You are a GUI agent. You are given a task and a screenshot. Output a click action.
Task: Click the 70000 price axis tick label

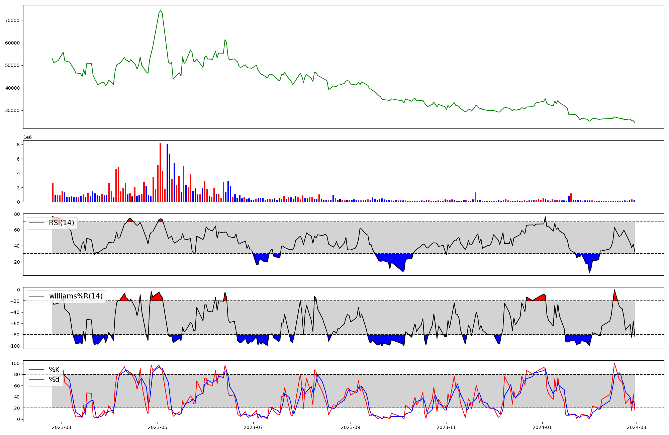[x=12, y=20]
